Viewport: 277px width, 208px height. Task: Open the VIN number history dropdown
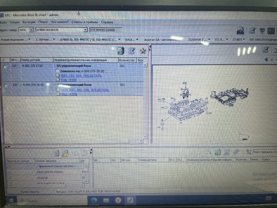coord(85,30)
